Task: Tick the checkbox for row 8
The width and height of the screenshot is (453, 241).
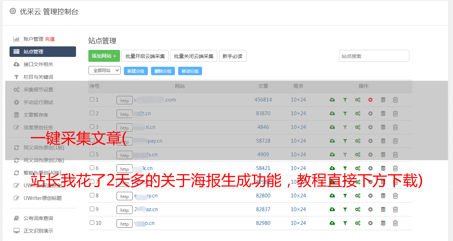Action: point(92,195)
